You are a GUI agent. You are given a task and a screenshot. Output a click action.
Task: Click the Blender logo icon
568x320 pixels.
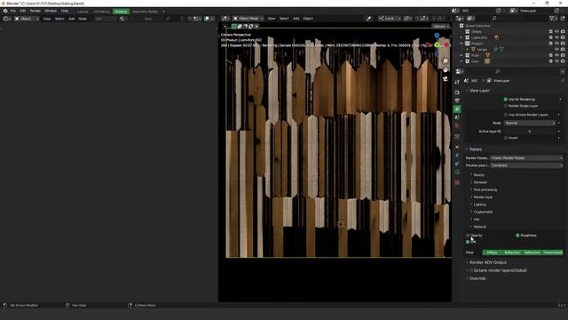(x=5, y=11)
